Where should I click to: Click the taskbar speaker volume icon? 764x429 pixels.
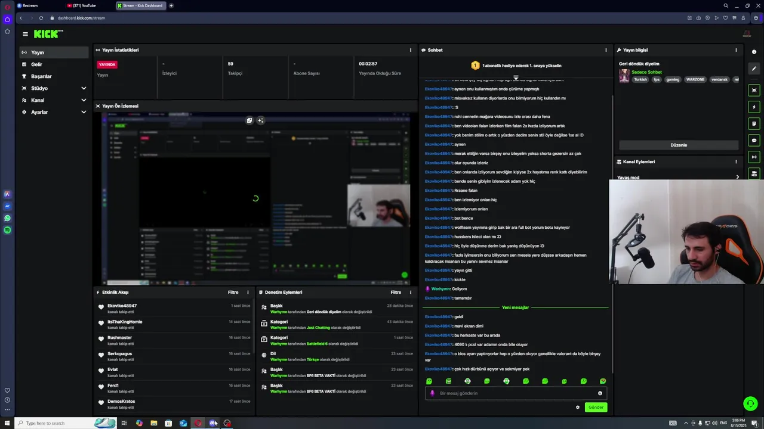click(714, 423)
